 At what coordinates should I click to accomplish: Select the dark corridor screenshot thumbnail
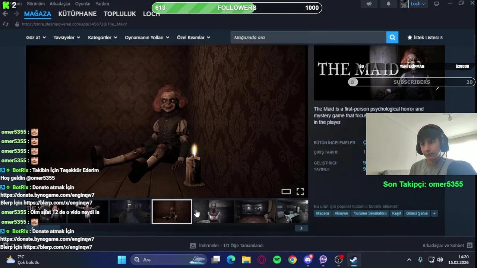click(130, 211)
